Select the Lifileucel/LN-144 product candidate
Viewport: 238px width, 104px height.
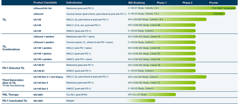[42, 8]
